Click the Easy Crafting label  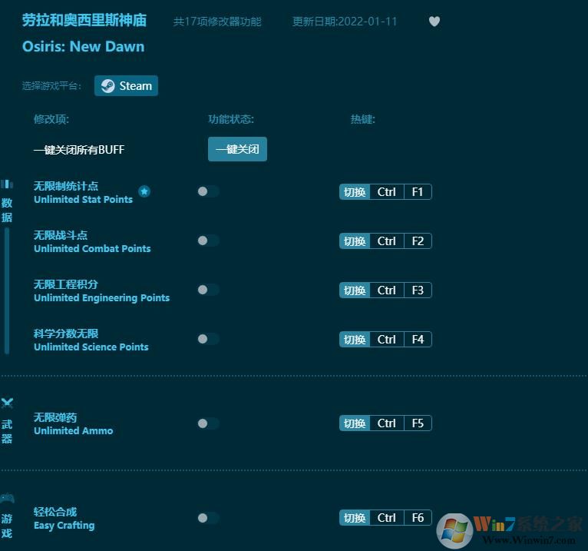pyautogui.click(x=64, y=526)
